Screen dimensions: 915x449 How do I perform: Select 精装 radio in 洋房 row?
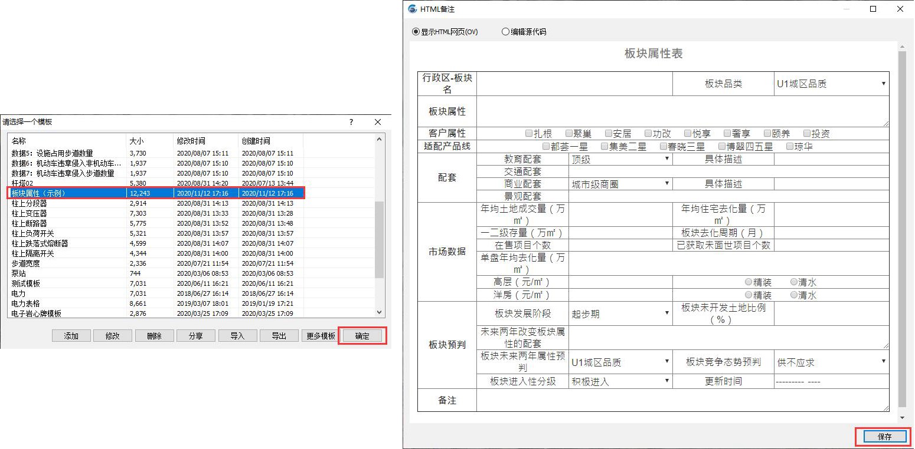[749, 295]
